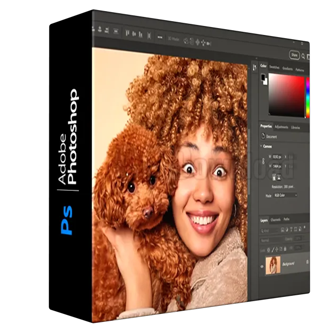Click the canvas X position field
Viewport: 334px width, 334px height.
coord(291,157)
